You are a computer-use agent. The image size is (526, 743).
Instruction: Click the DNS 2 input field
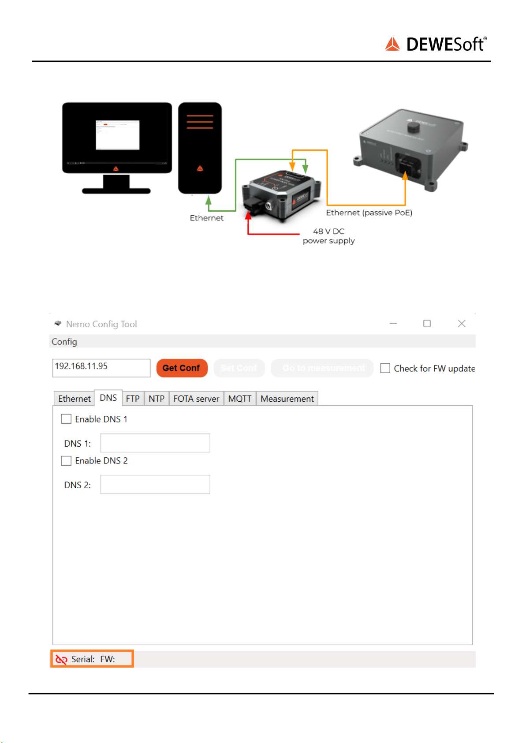click(155, 484)
